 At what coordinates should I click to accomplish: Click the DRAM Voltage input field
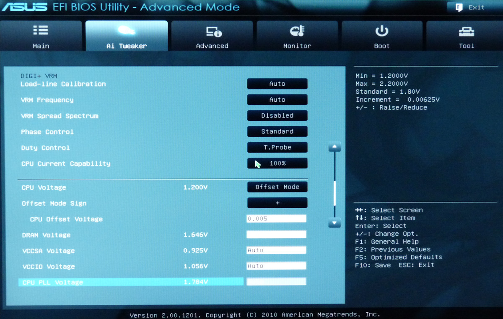click(x=276, y=234)
